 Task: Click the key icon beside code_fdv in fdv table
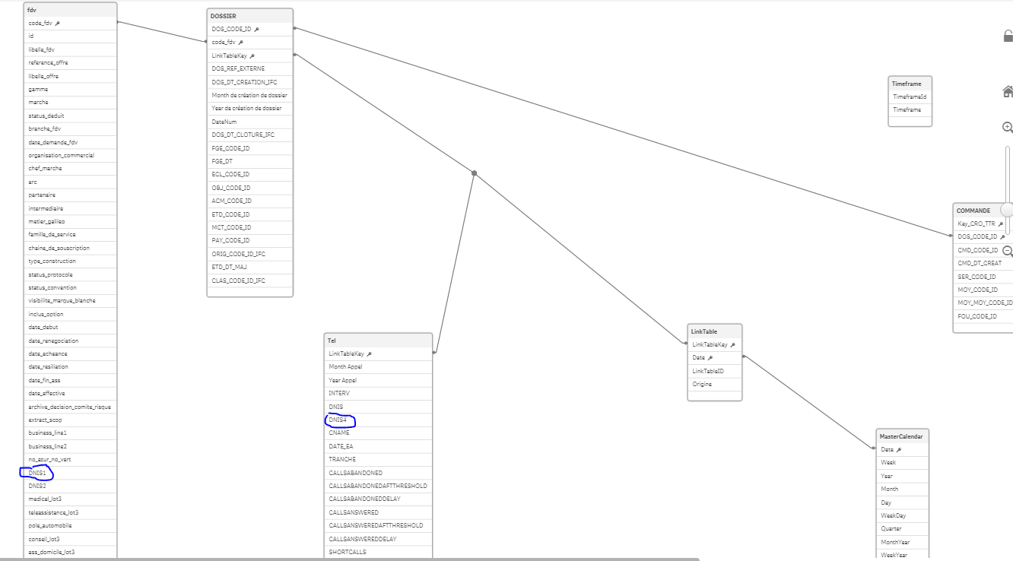58,24
